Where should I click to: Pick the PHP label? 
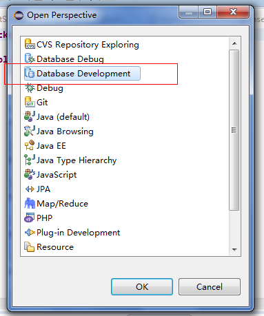click(45, 218)
